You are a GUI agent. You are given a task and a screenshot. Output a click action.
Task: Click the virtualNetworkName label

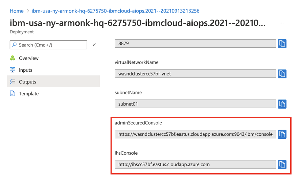(x=137, y=62)
